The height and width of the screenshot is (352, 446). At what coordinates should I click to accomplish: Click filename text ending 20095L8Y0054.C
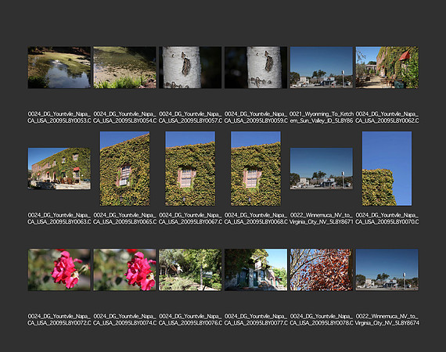(124, 117)
